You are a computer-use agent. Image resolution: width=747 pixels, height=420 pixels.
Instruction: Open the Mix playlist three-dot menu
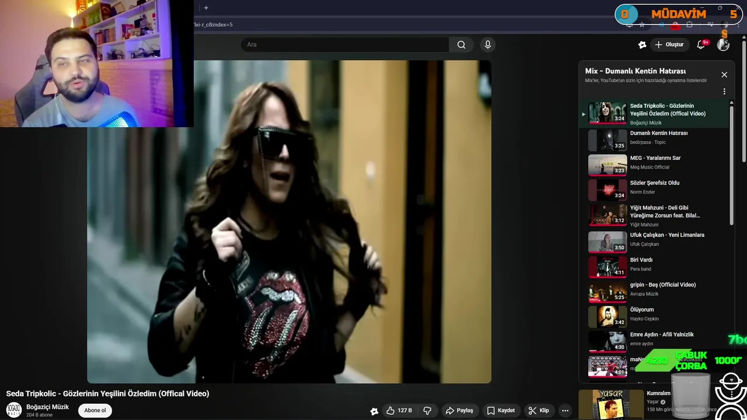[724, 92]
